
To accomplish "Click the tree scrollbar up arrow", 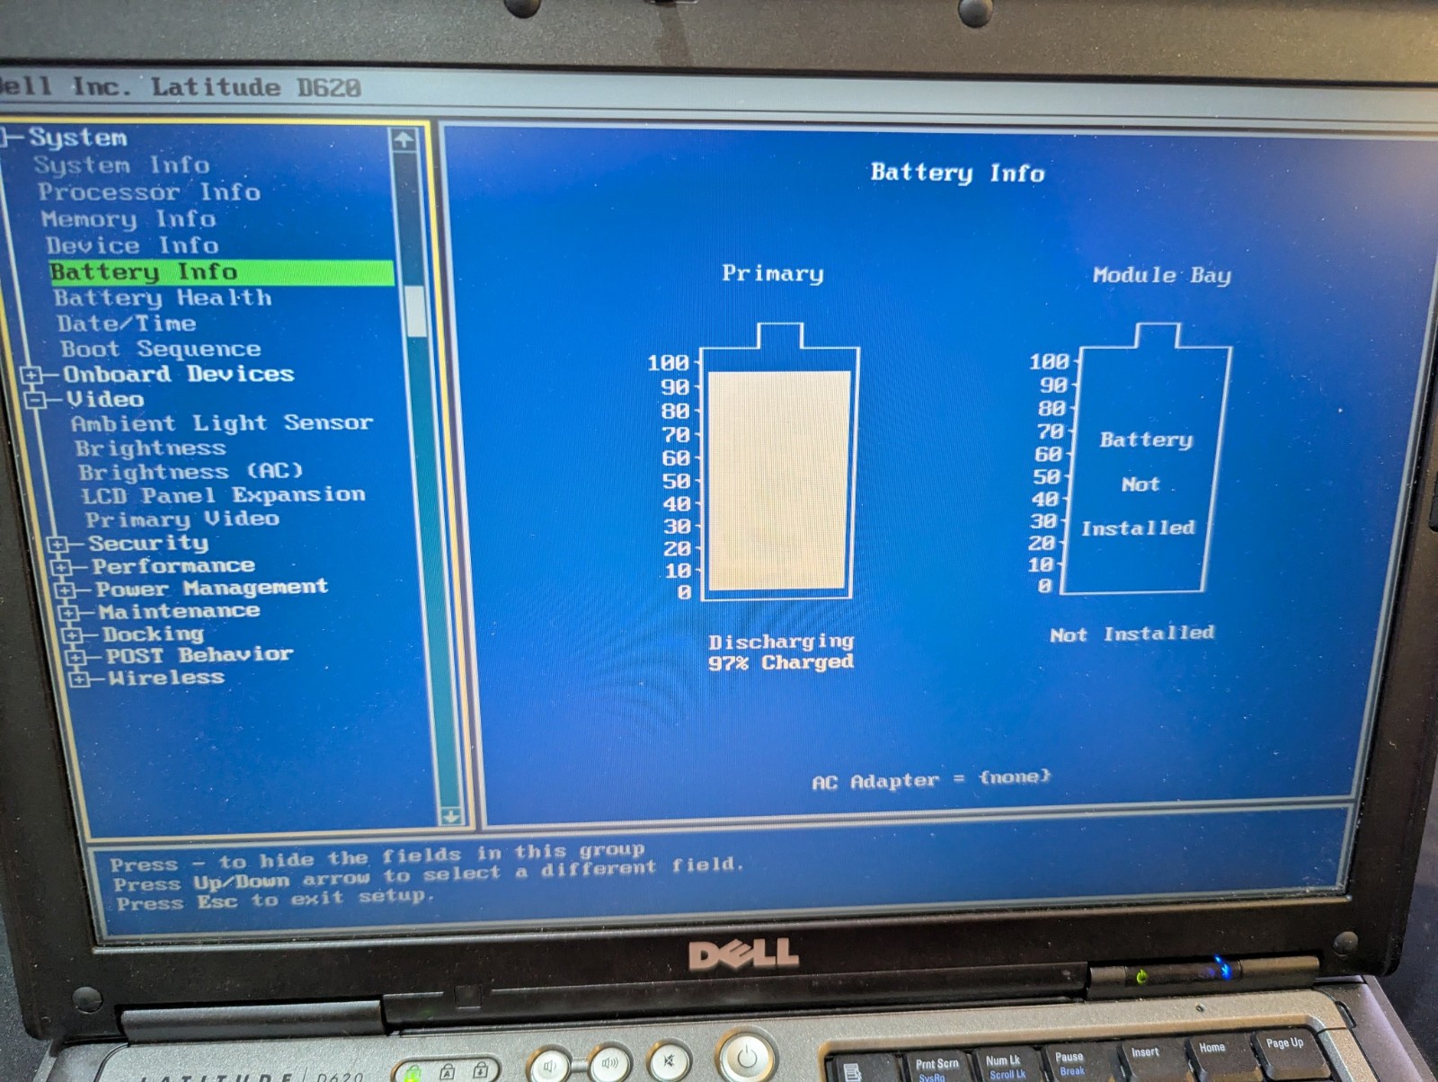I will point(404,139).
